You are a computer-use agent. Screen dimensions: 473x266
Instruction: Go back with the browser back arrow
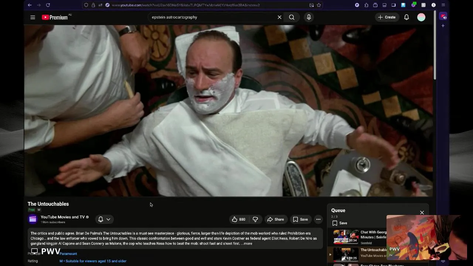30,5
